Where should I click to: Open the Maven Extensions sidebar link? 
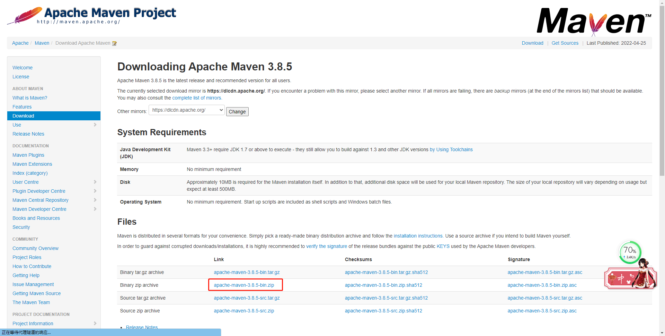32,164
